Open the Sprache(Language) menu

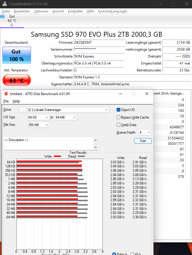click(x=113, y=11)
